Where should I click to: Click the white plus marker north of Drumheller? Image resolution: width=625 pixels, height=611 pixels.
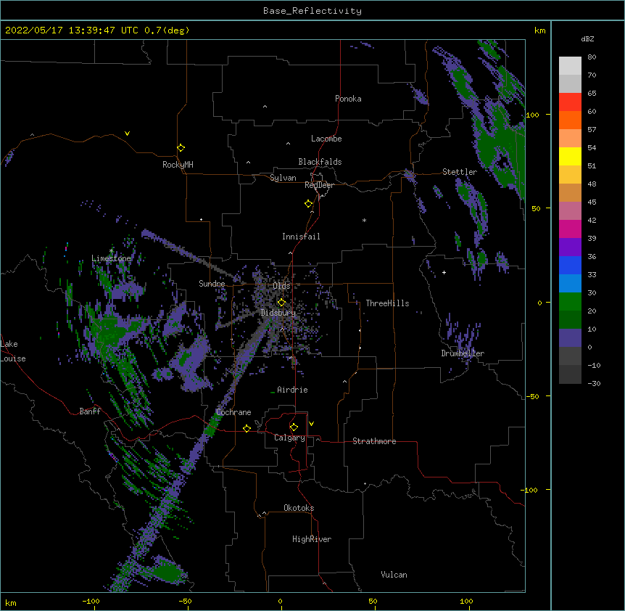(444, 272)
